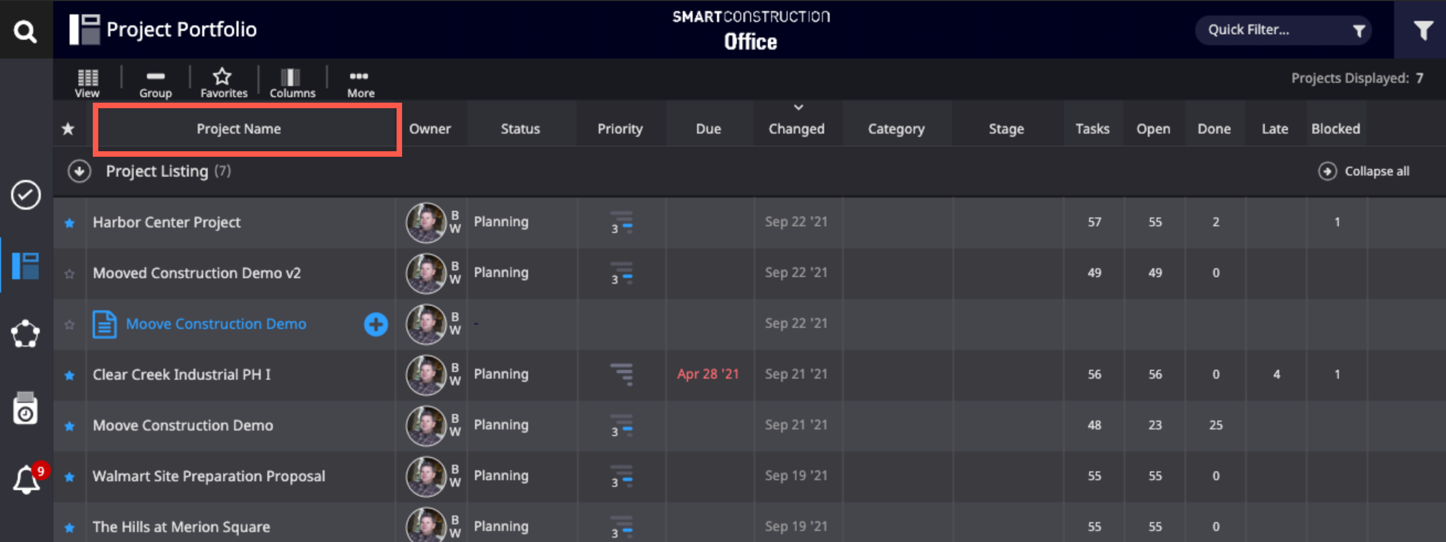Unfavorite The Hills at Merion Square star
This screenshot has width=1446, height=542.
[70, 528]
